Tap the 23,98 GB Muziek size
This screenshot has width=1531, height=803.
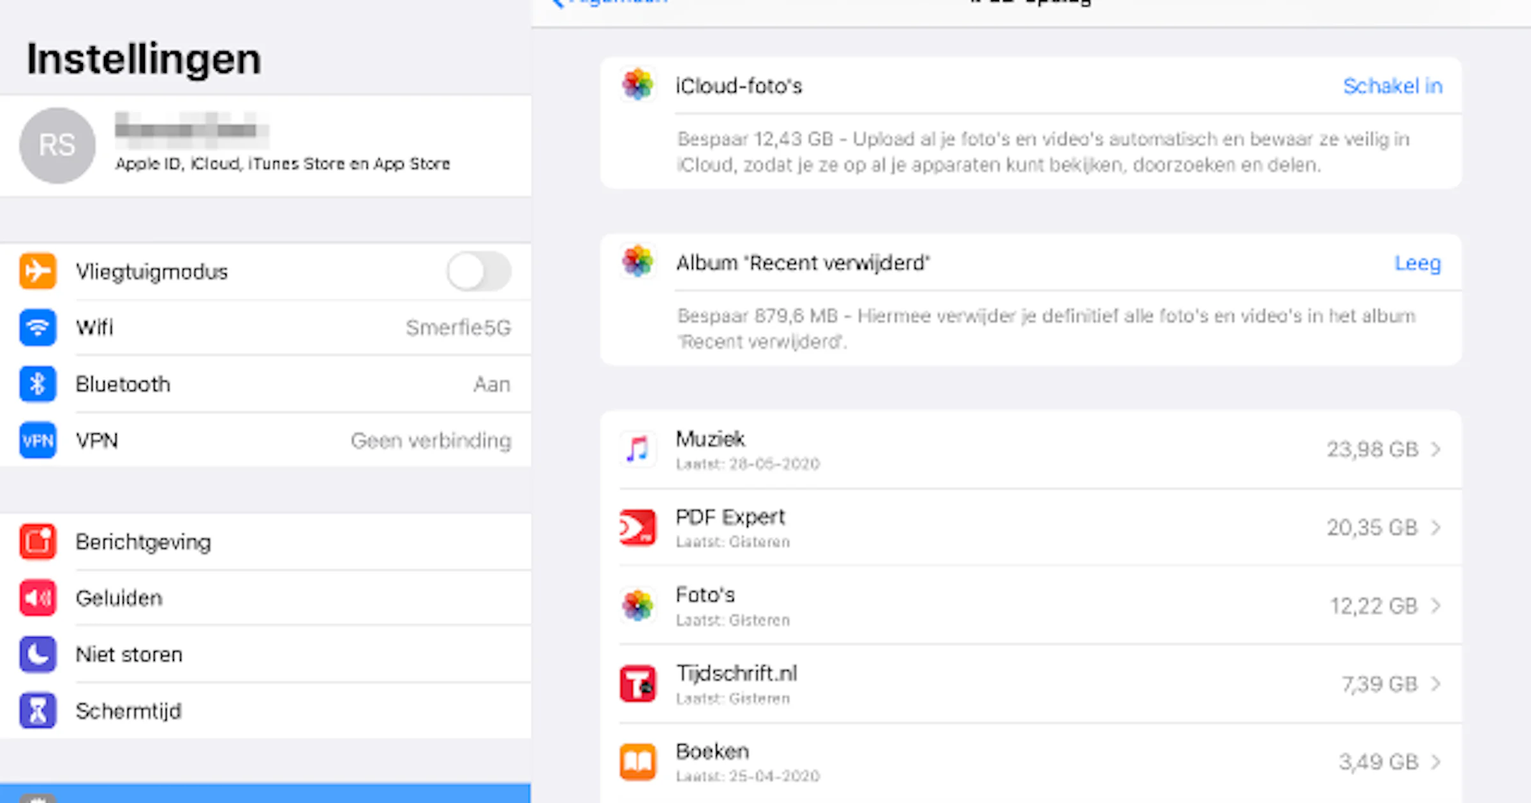[x=1373, y=449]
